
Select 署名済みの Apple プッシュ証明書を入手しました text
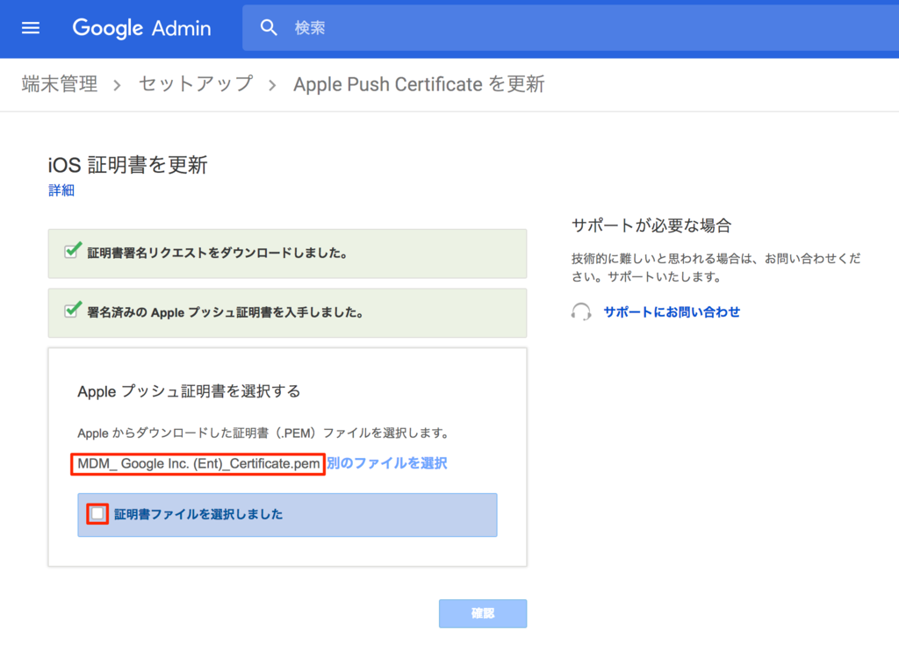[226, 313]
